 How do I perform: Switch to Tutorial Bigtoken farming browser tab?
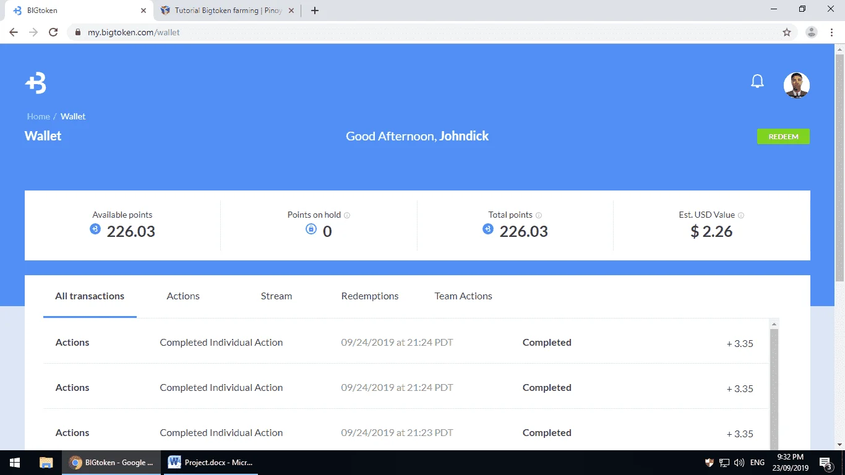pos(228,11)
